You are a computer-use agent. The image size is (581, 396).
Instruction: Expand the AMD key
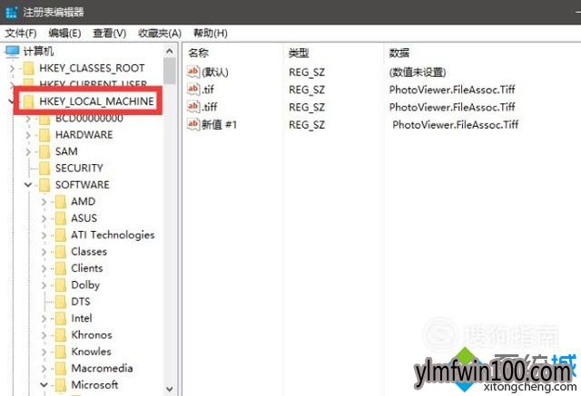[x=44, y=202]
